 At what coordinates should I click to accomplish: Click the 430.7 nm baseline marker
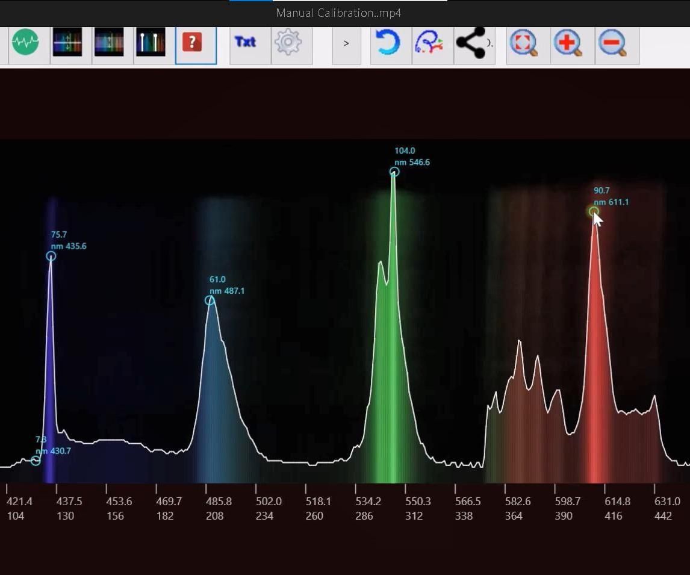pyautogui.click(x=35, y=461)
